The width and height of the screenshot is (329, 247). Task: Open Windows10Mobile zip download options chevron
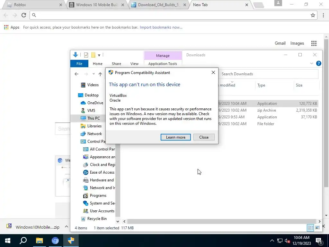tap(66, 227)
